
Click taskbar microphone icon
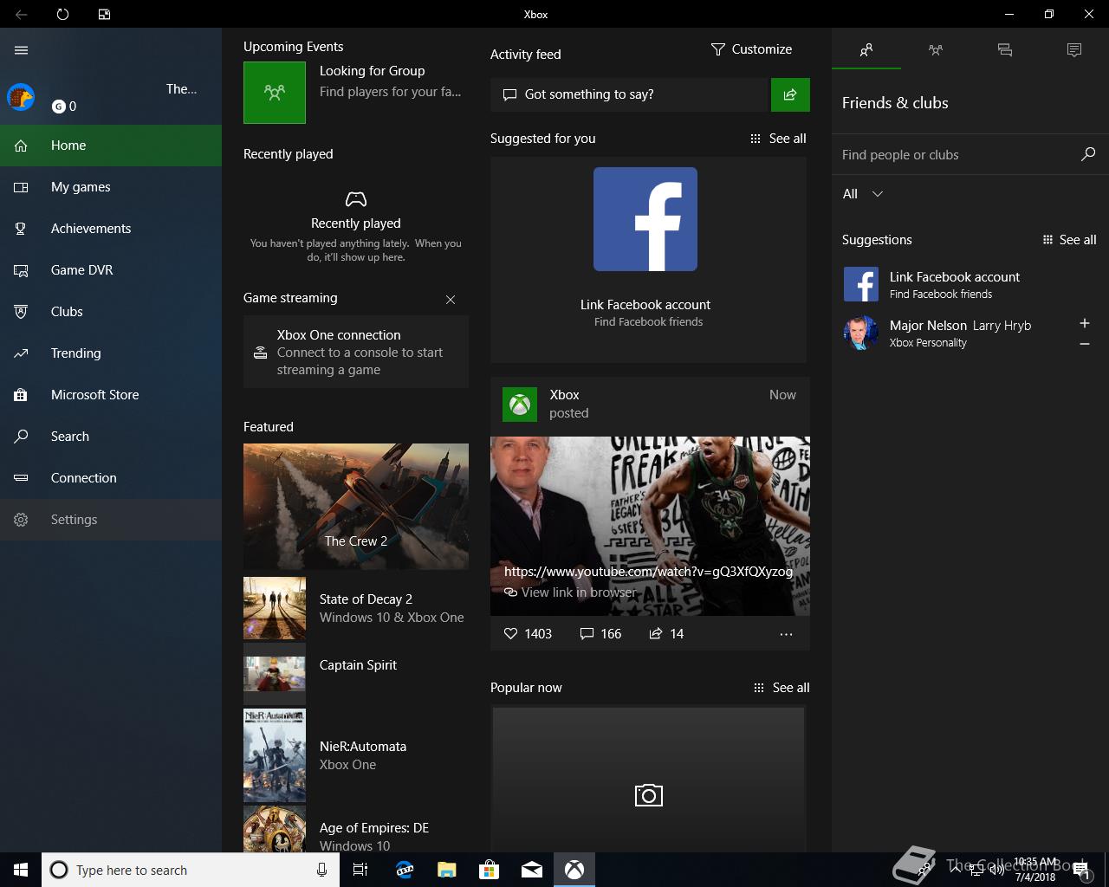pyautogui.click(x=321, y=870)
